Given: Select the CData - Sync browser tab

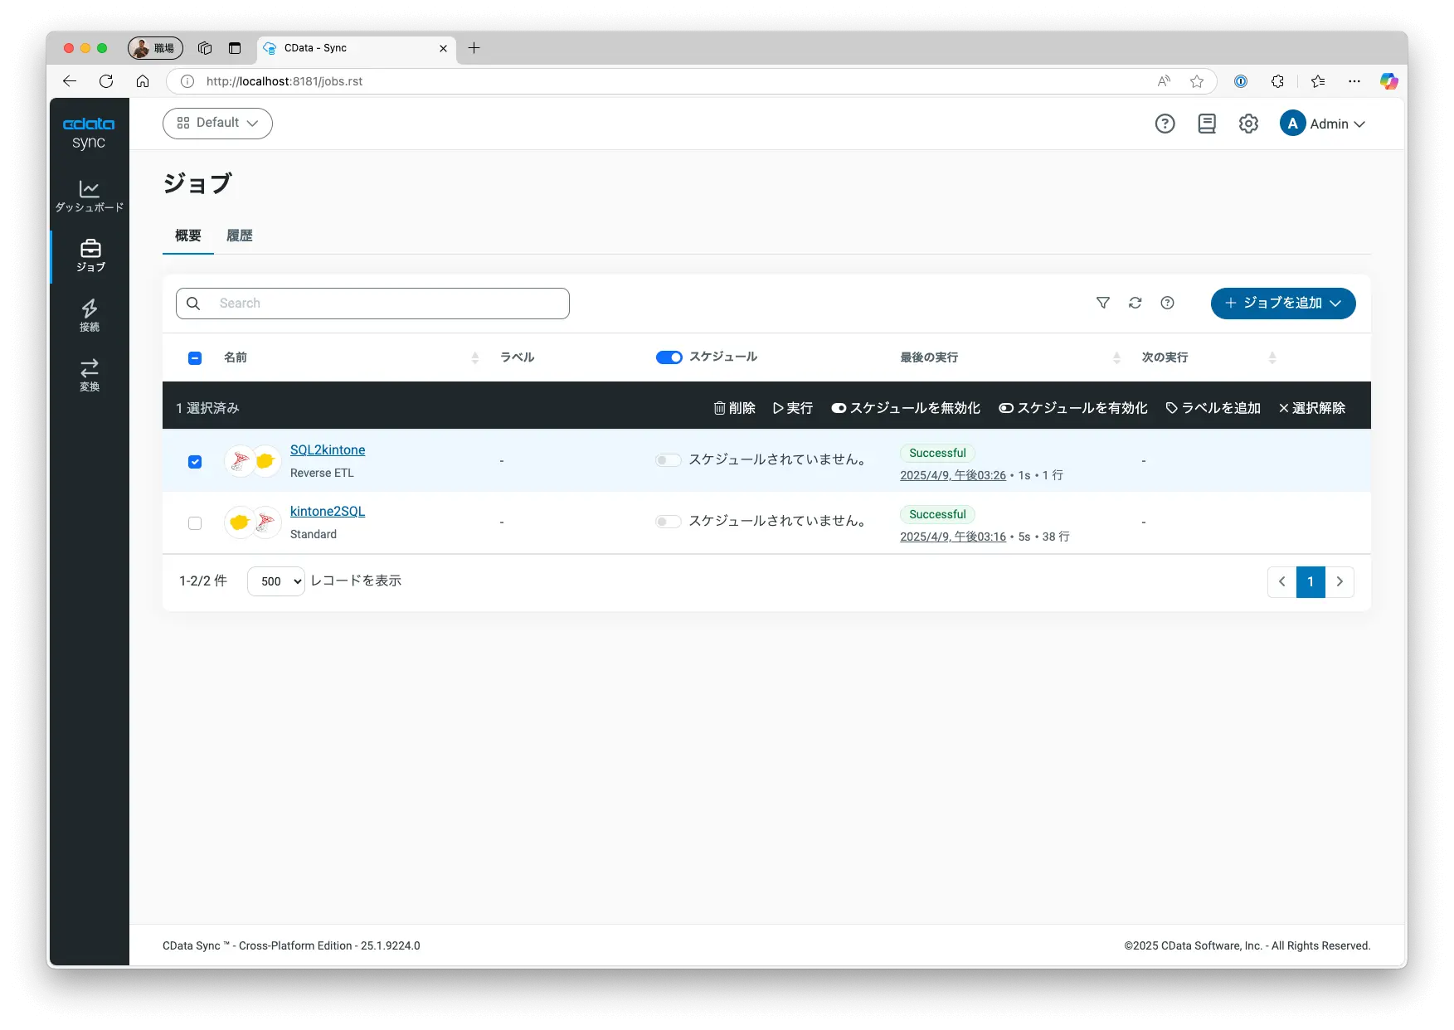Looking at the screenshot, I should pos(357,48).
